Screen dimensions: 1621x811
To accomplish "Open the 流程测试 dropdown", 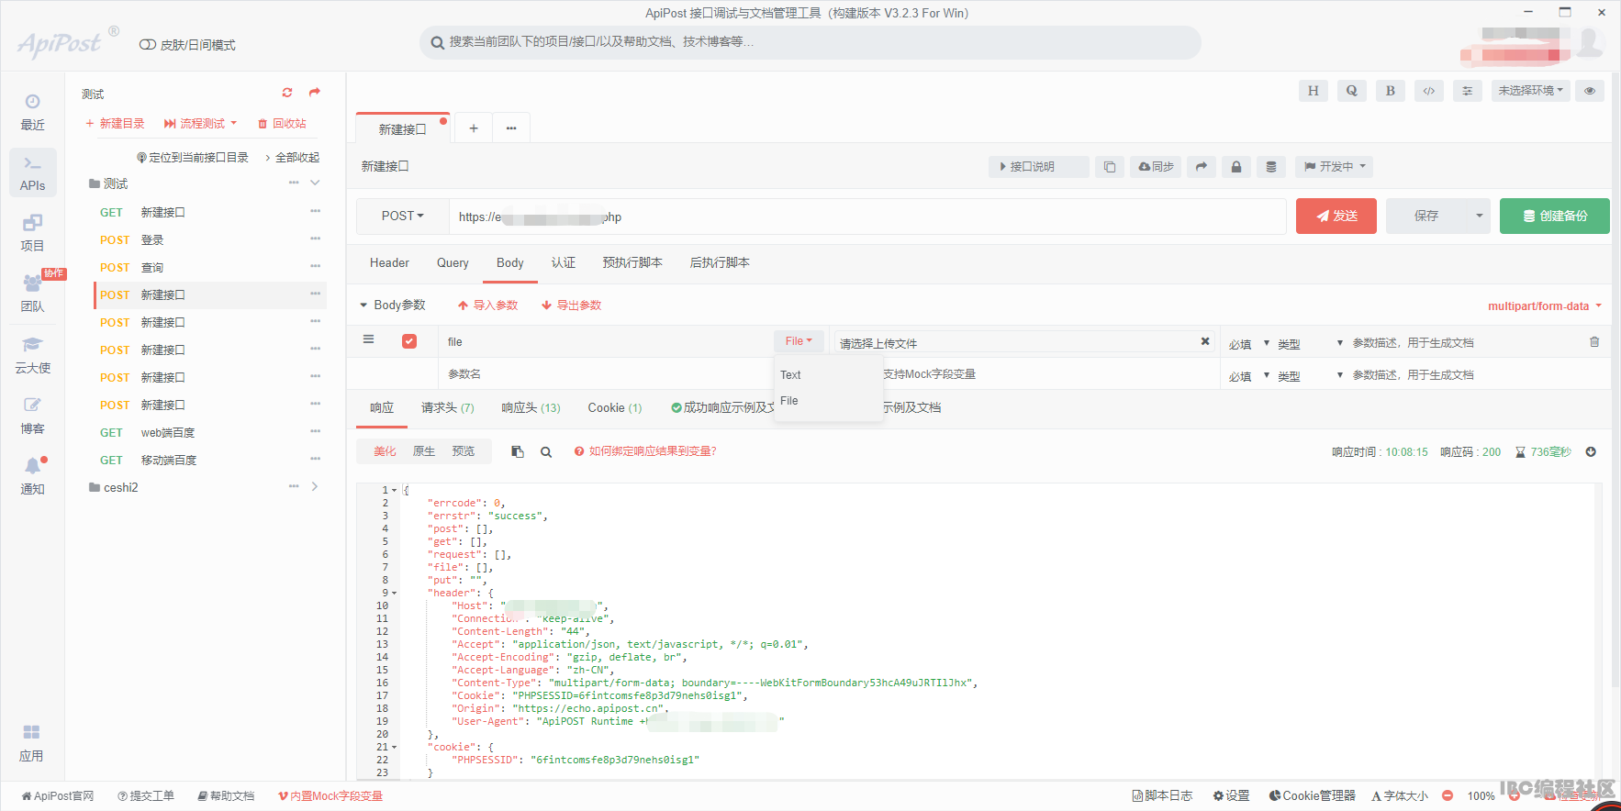I will pyautogui.click(x=200, y=124).
